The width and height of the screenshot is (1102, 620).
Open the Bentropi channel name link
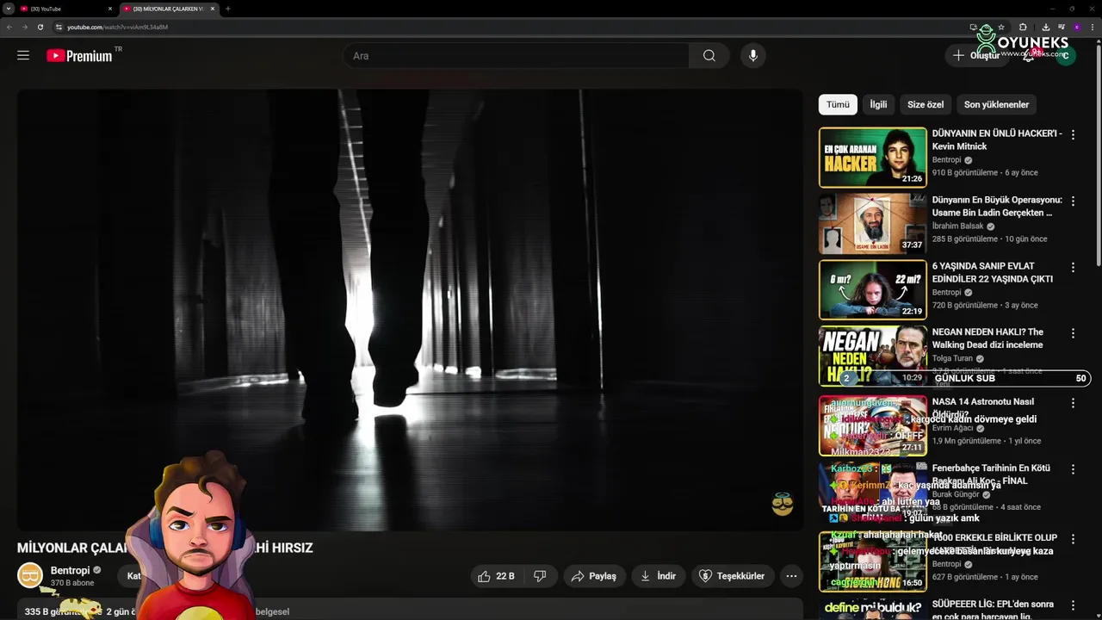point(70,570)
